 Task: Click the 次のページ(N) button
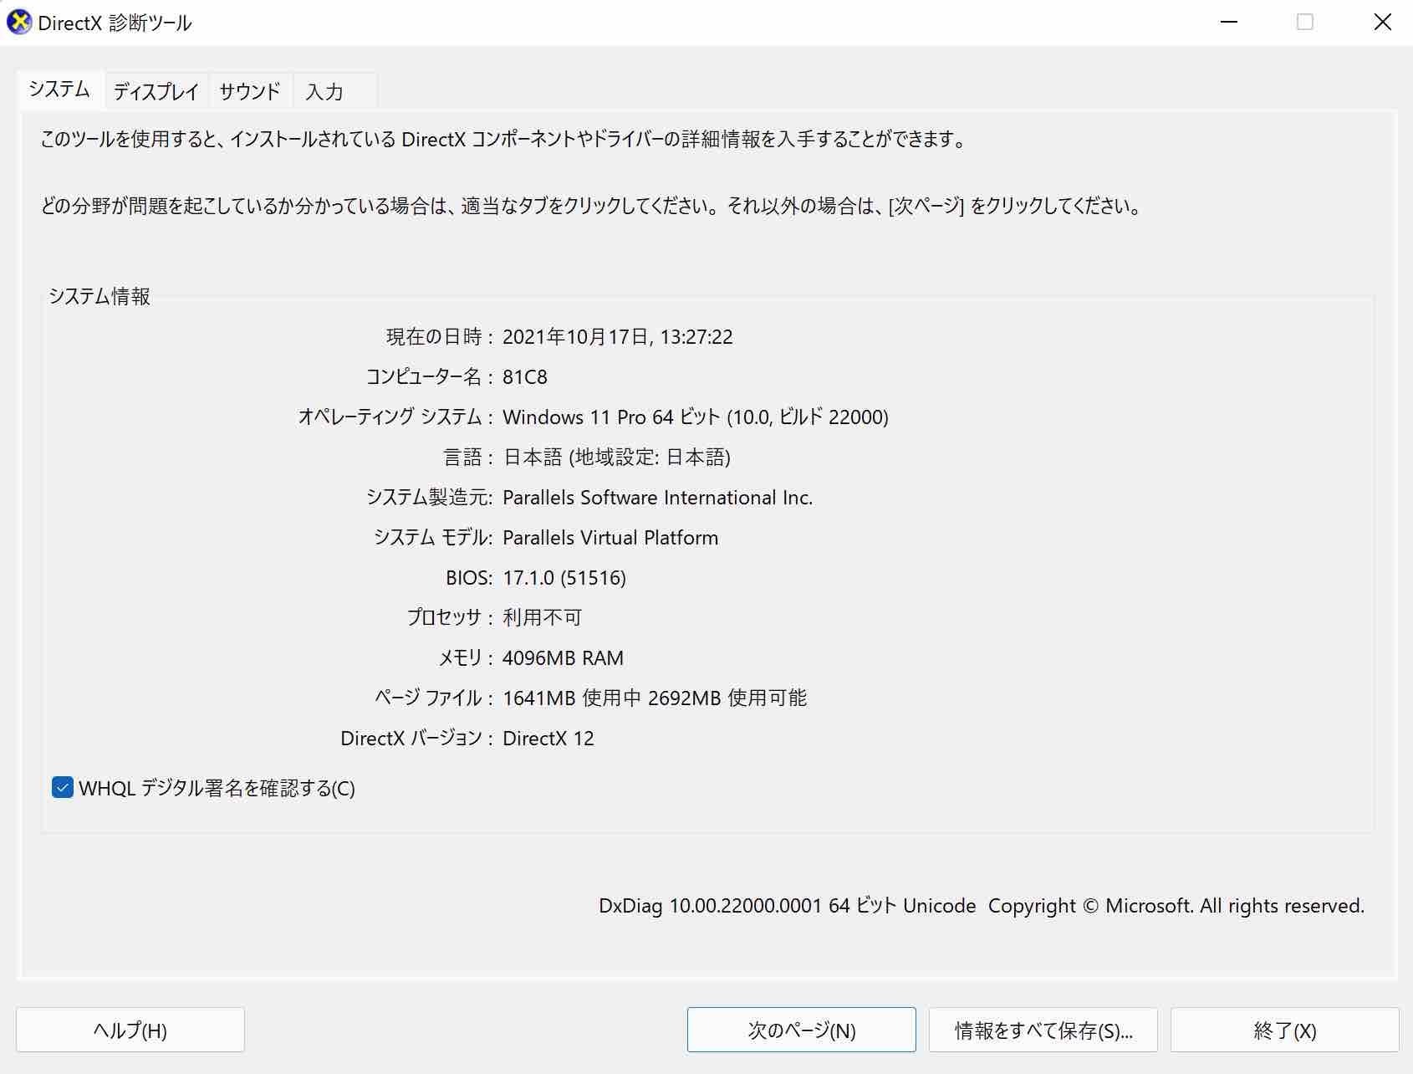click(x=801, y=1030)
